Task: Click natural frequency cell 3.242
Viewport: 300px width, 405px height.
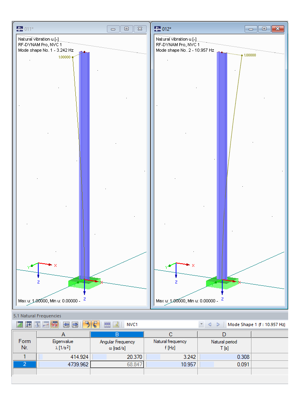Action: tap(171, 357)
